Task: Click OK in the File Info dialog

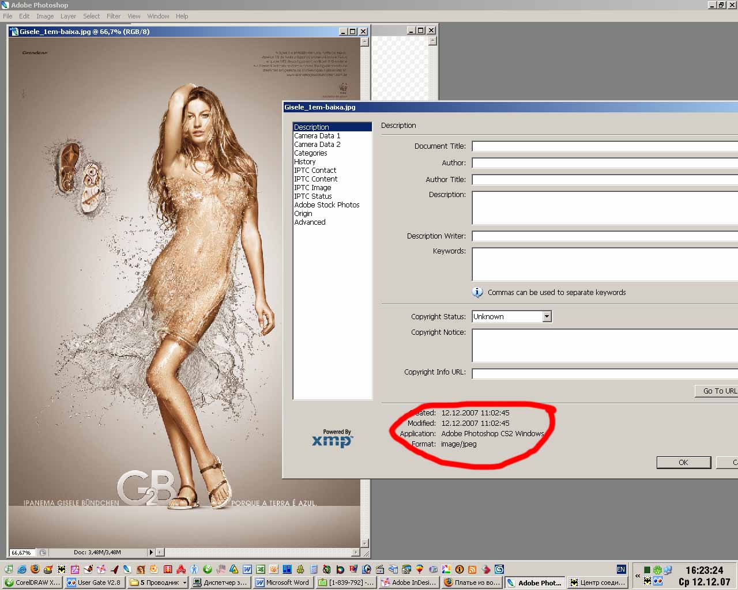Action: tap(683, 462)
